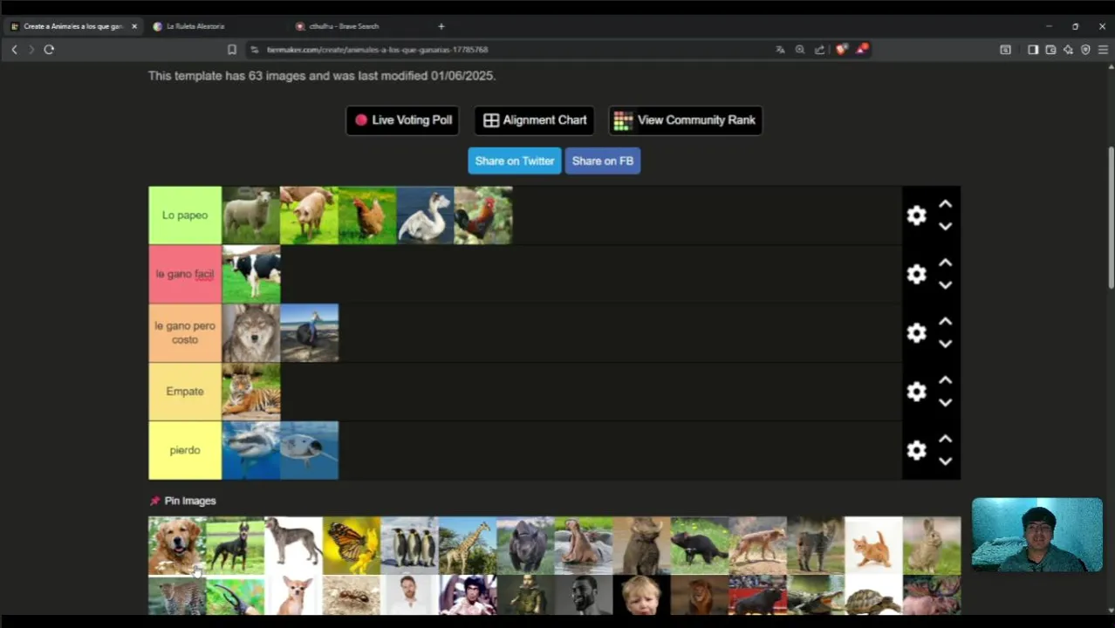1115x628 pixels.
Task: Open settings gear for Lo papeo row
Action: click(x=916, y=215)
